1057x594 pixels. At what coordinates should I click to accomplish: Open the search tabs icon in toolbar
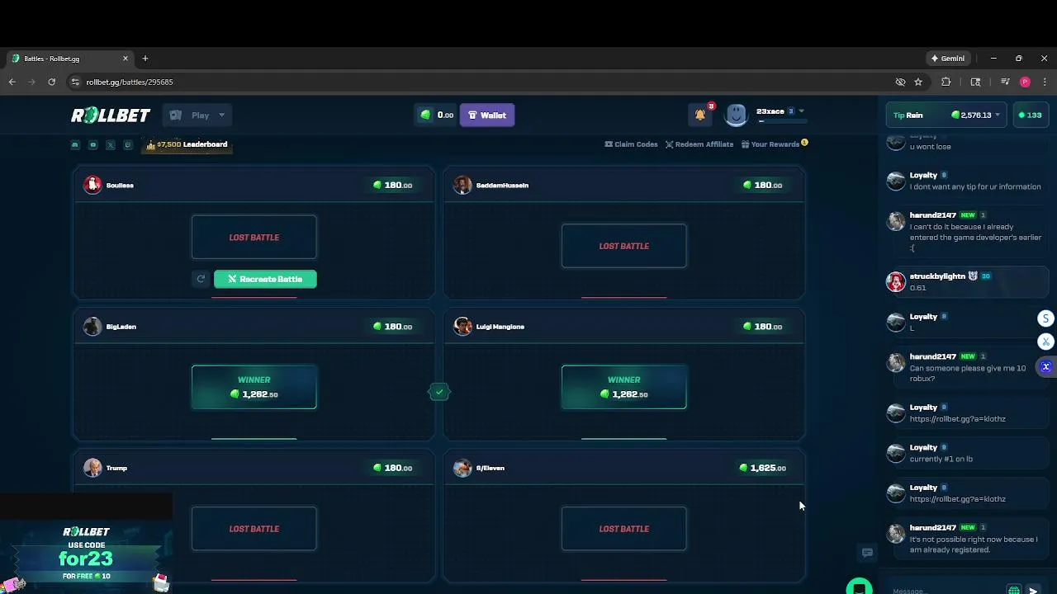(975, 82)
